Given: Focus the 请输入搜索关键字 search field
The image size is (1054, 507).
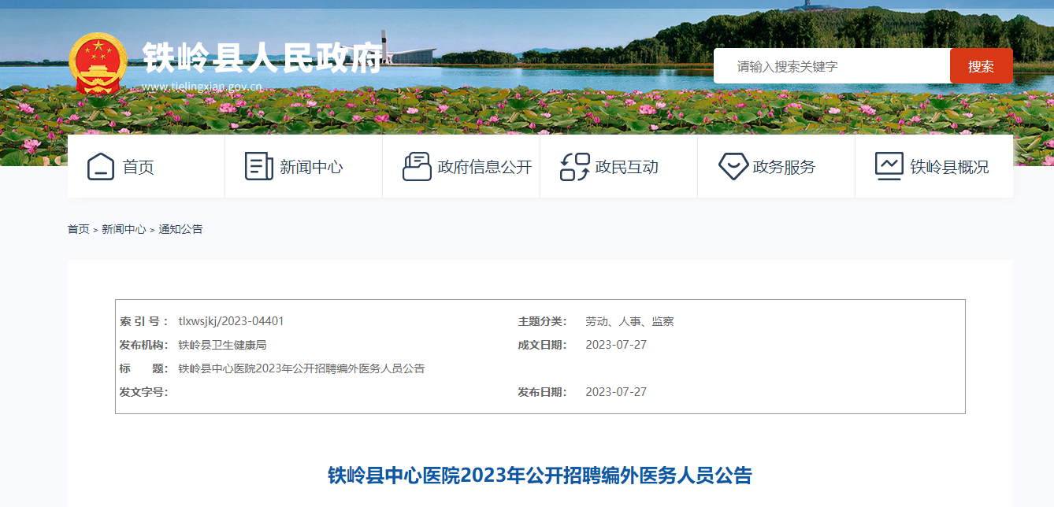Looking at the screenshot, I should tap(831, 66).
